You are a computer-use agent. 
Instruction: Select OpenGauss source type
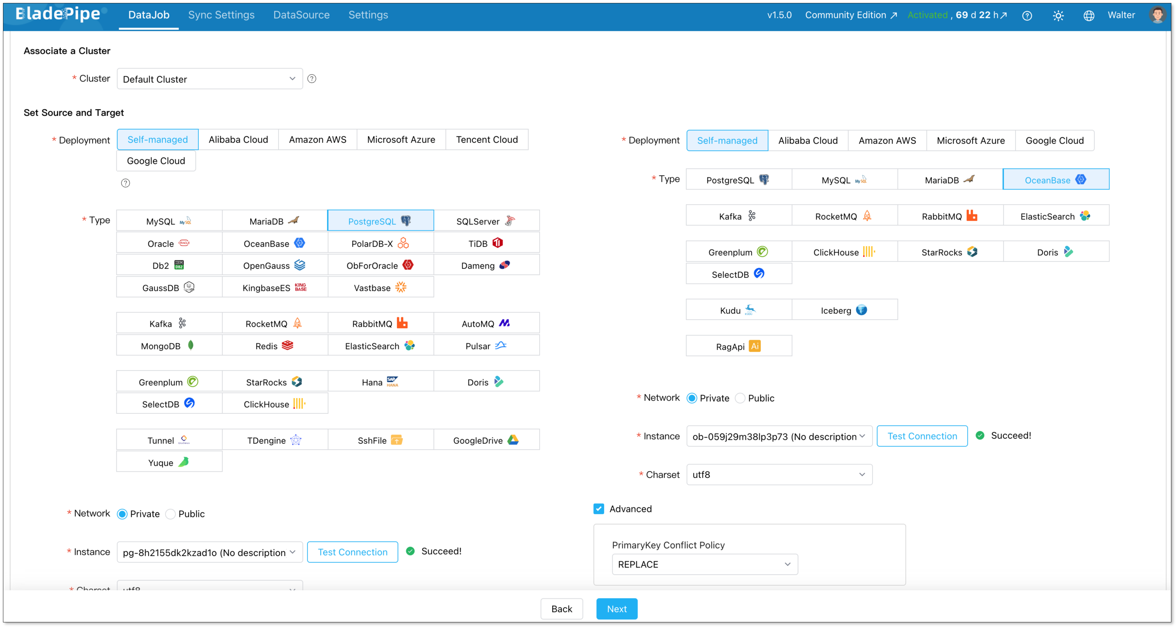click(275, 265)
